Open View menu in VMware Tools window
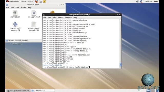This screenshot has width=164, height=92. pos(17,7)
